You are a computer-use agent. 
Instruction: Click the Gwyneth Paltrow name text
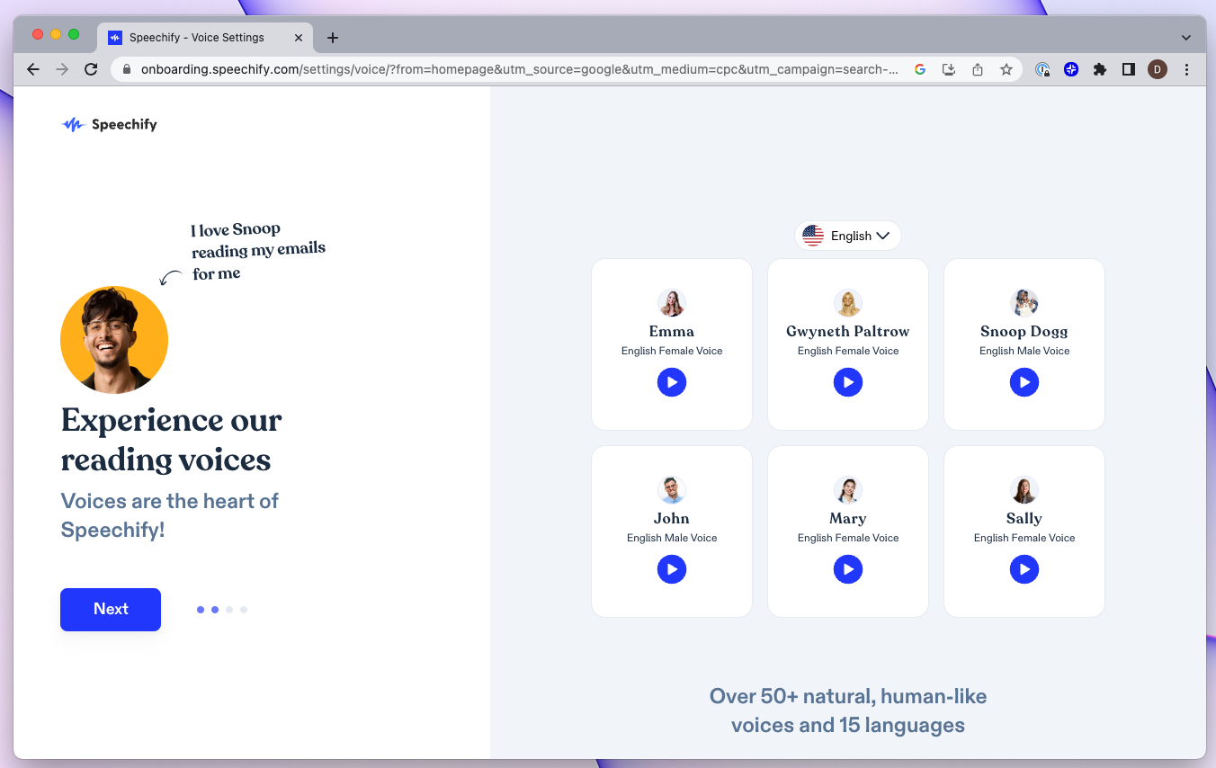848,331
